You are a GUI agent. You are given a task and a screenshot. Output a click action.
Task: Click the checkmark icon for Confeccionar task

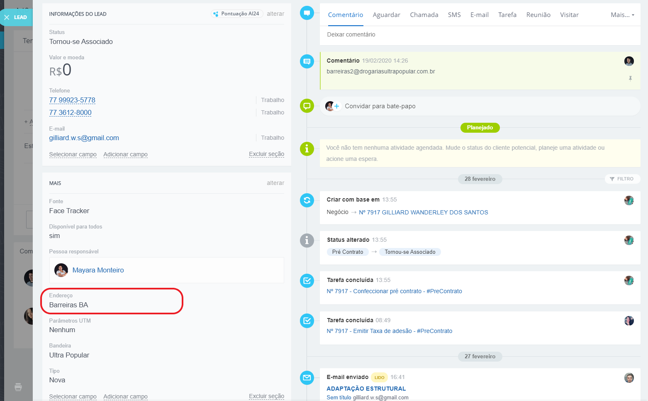pos(307,281)
